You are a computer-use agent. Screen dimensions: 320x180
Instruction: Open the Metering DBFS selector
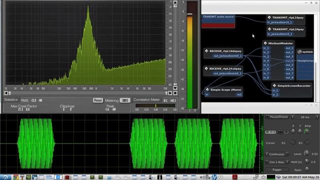(125, 100)
